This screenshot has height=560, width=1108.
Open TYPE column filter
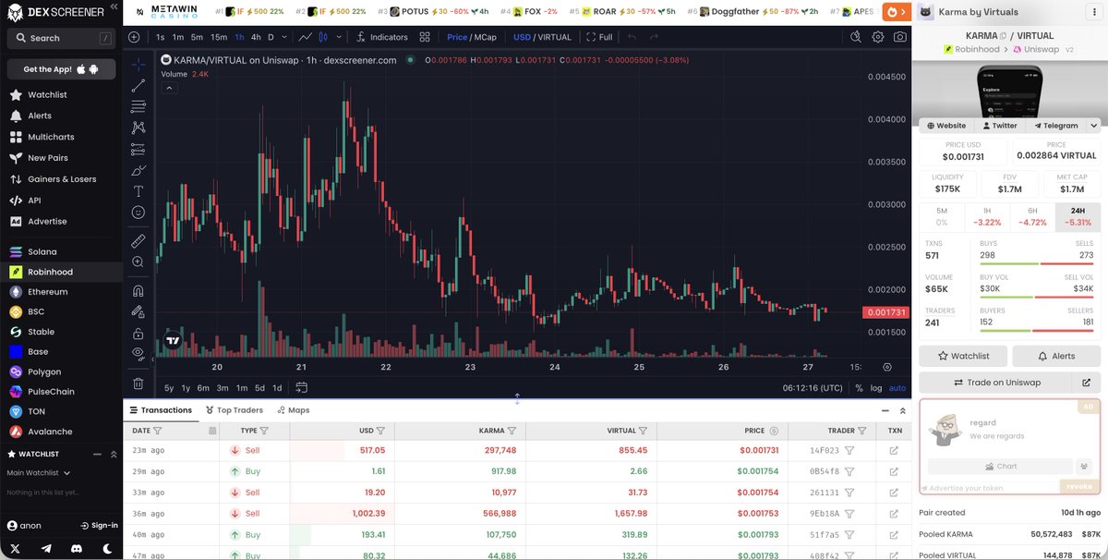(x=264, y=431)
